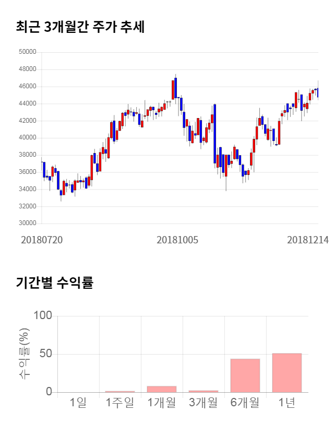Viewport: 334px width, 423px height.
Task: Select the 1개월 x-axis label
Action: 162,403
